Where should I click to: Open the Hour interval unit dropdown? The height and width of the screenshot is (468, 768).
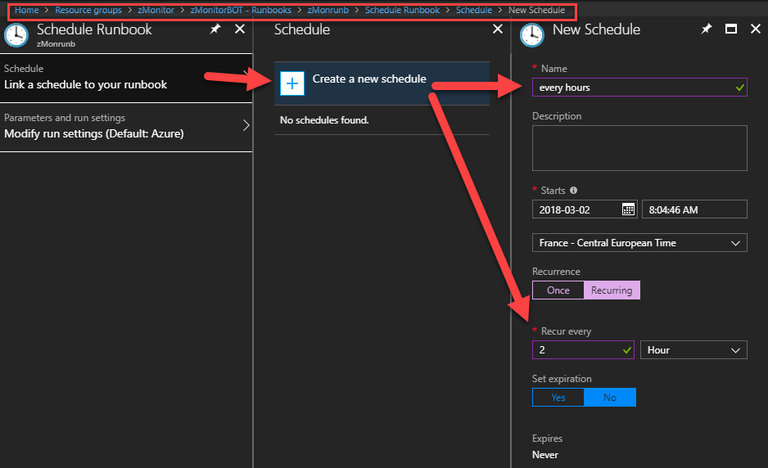(693, 350)
